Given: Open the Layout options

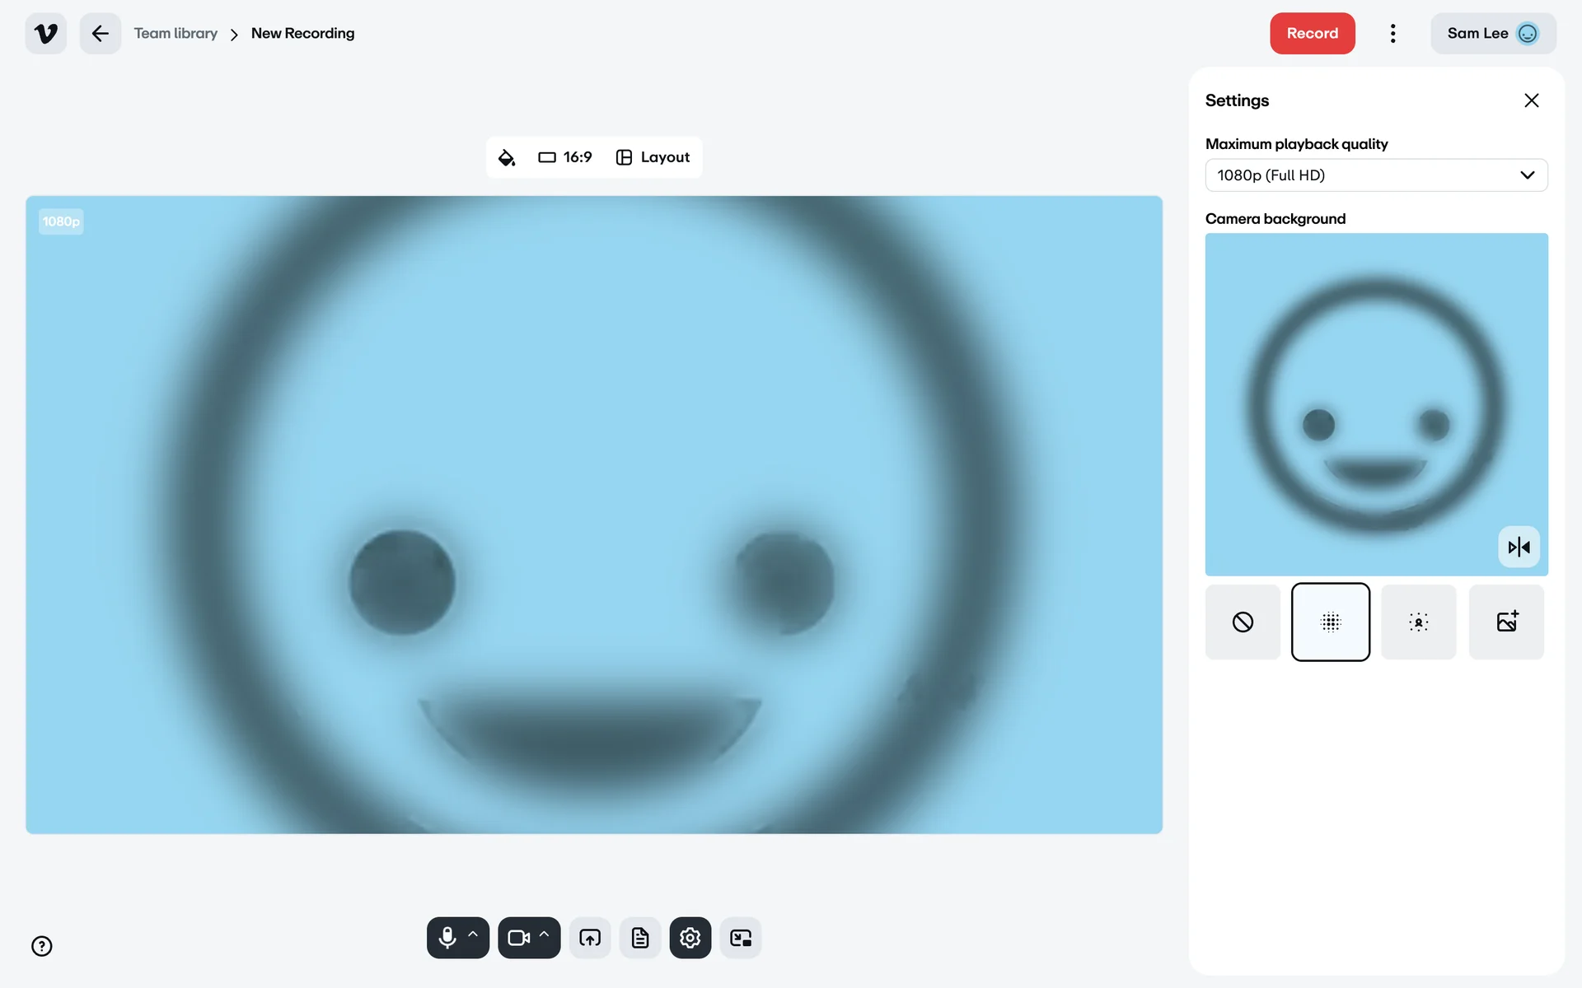Looking at the screenshot, I should pos(653,157).
